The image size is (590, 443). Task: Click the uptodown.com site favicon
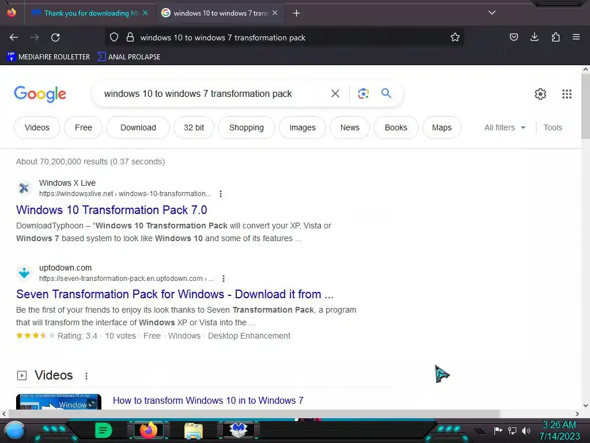point(24,273)
